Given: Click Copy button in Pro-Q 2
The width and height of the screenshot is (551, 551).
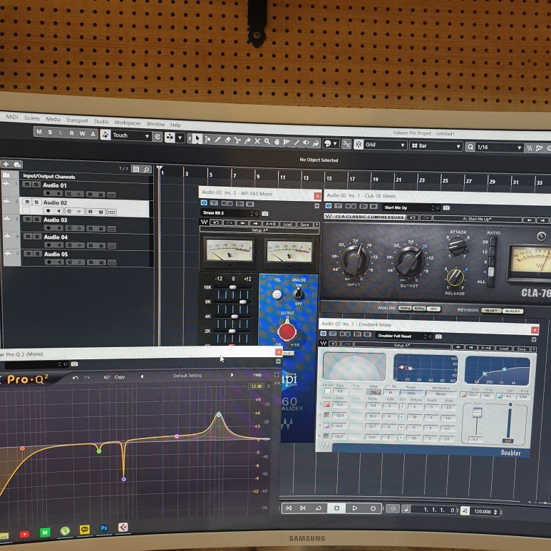Looking at the screenshot, I should click(120, 377).
